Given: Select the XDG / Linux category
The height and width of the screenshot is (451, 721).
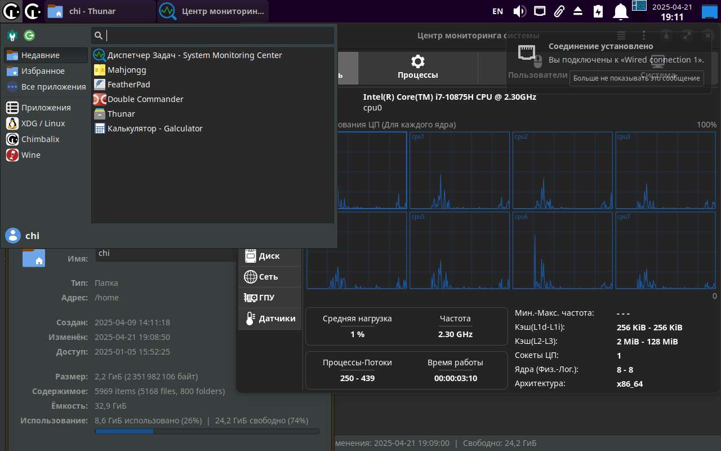Looking at the screenshot, I should coord(46,123).
